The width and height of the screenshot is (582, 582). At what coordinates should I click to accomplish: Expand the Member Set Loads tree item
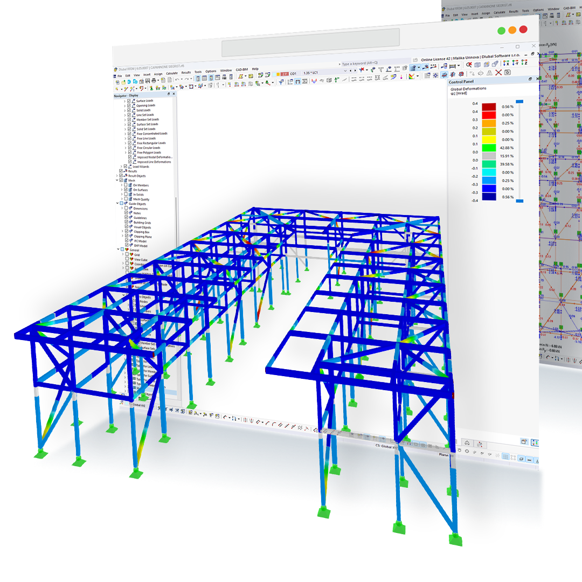tap(125, 120)
